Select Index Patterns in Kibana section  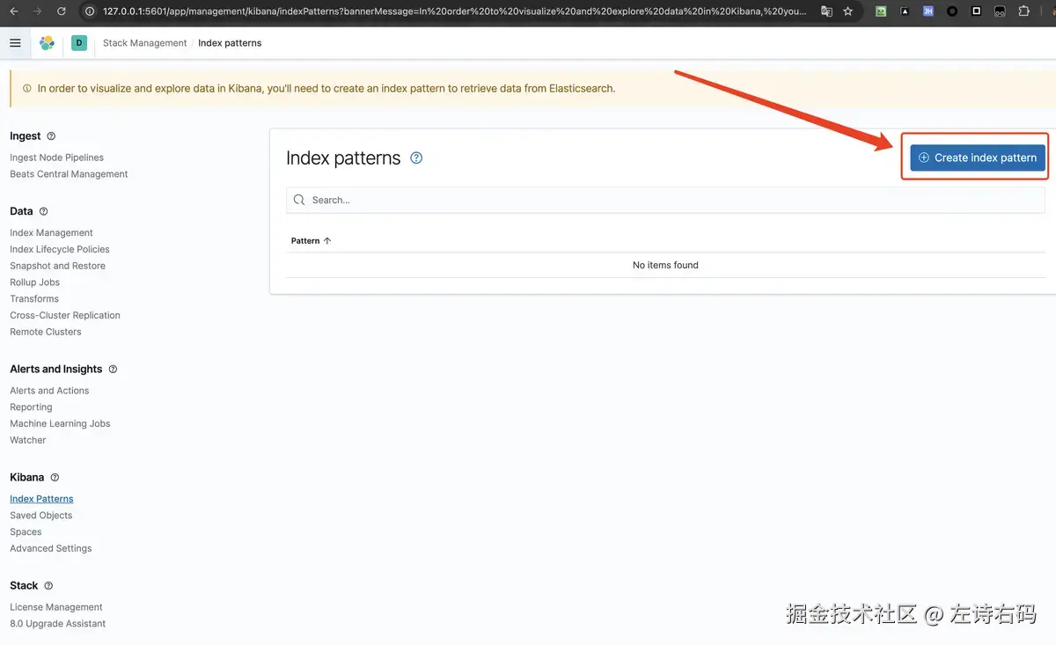41,499
